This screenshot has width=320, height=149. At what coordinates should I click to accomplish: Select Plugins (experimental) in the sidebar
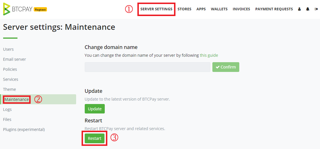pyautogui.click(x=24, y=130)
